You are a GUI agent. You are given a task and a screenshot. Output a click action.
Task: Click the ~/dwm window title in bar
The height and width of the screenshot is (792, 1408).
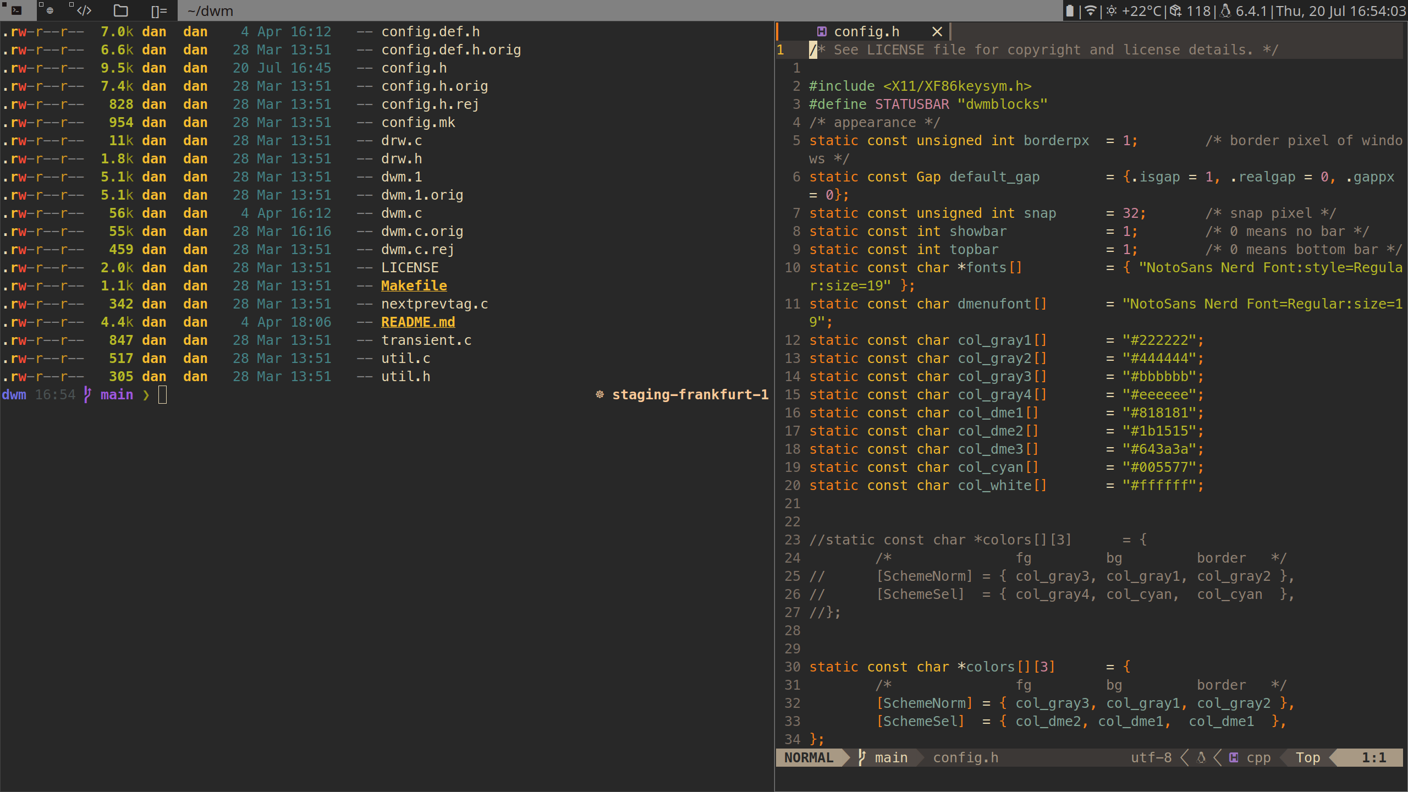pyautogui.click(x=210, y=11)
